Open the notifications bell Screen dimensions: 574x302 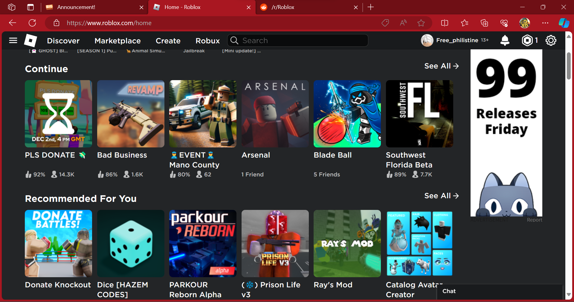click(x=505, y=40)
